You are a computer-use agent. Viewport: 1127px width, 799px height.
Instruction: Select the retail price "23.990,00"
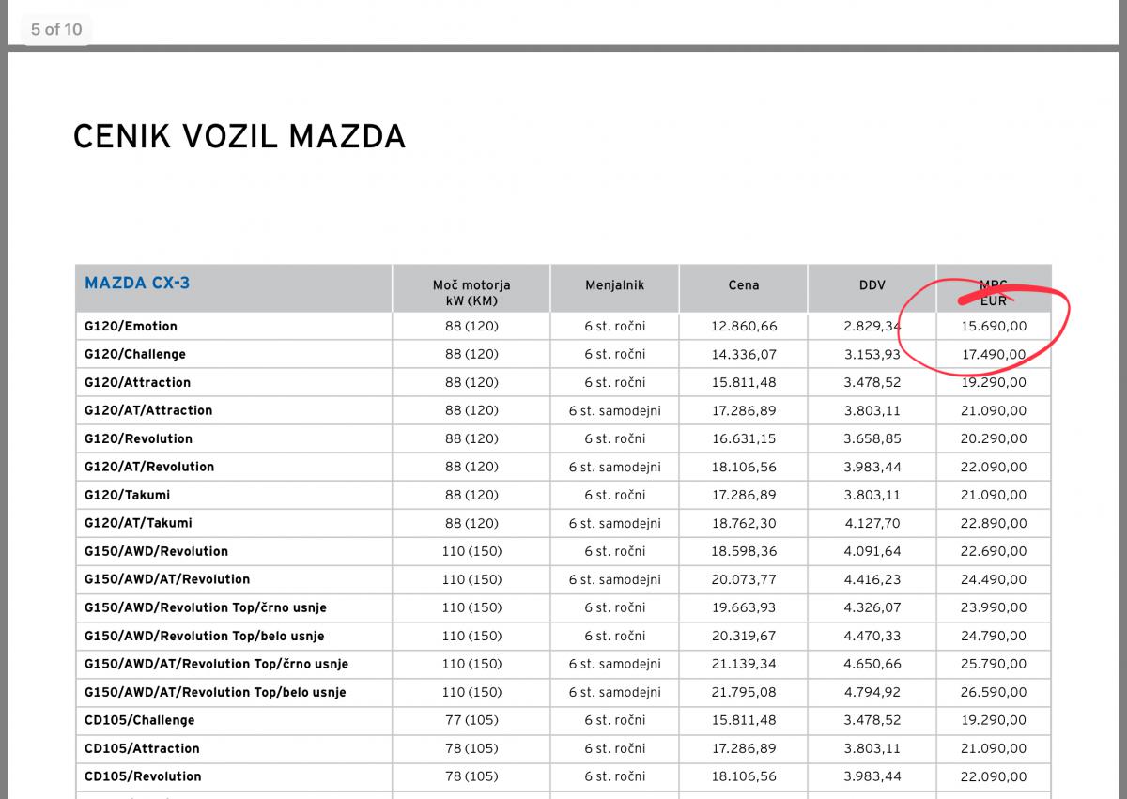(x=994, y=607)
